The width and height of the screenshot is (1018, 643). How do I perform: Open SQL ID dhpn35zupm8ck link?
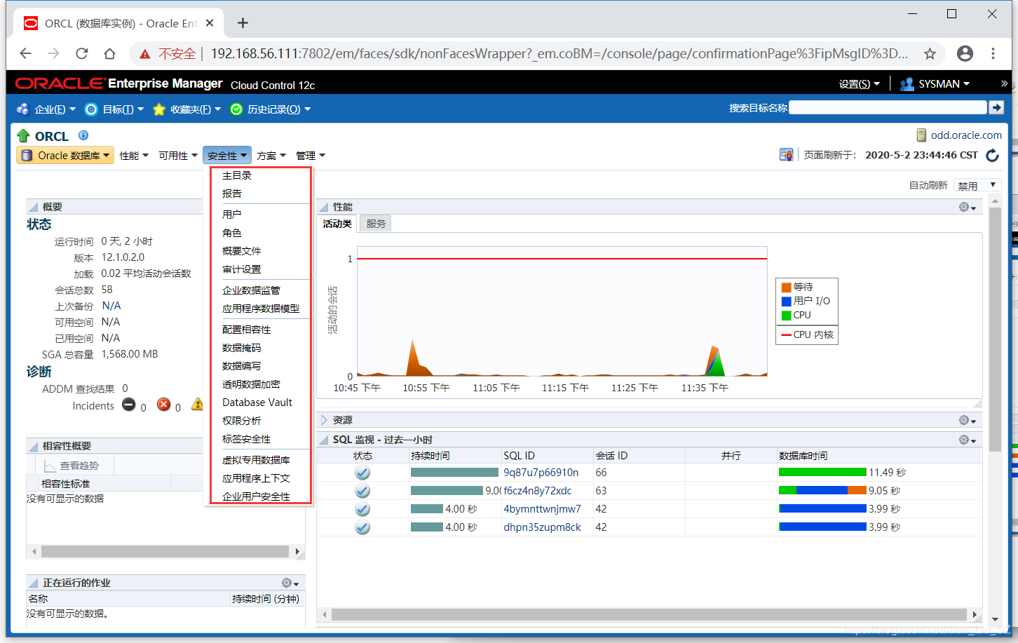tap(542, 527)
